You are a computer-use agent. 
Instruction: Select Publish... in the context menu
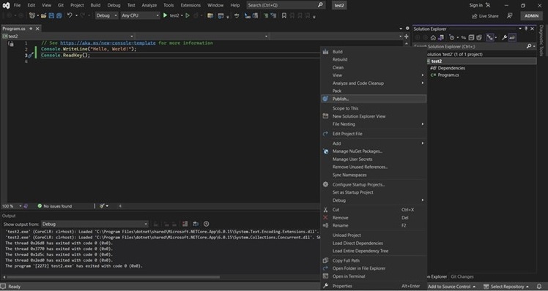(374, 99)
